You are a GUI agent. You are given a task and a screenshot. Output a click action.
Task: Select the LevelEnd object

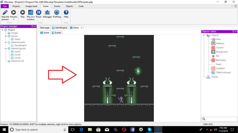pyautogui.click(x=220, y=68)
